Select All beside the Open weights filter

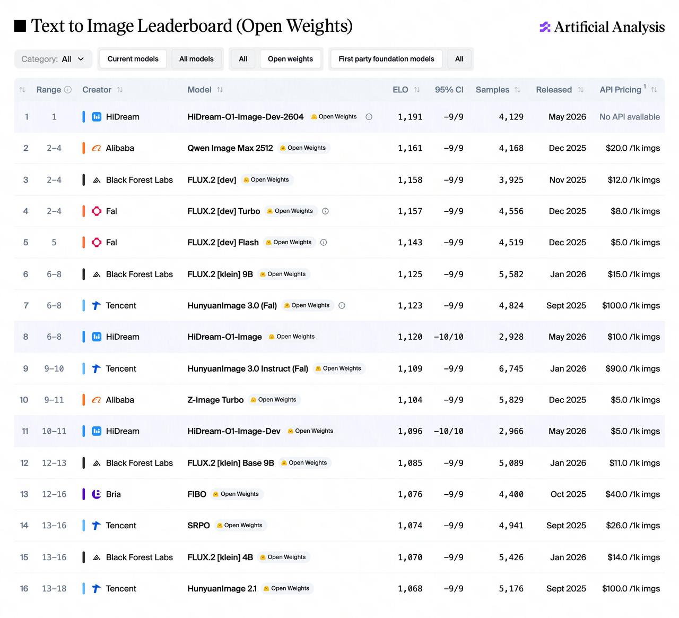click(243, 59)
